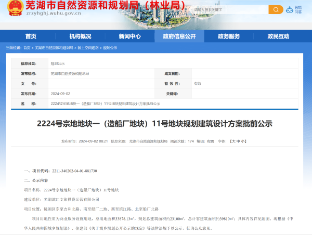The image size is (312, 235).
Task: Click the article headline 2224号宗地地块一
Action: click(154, 124)
